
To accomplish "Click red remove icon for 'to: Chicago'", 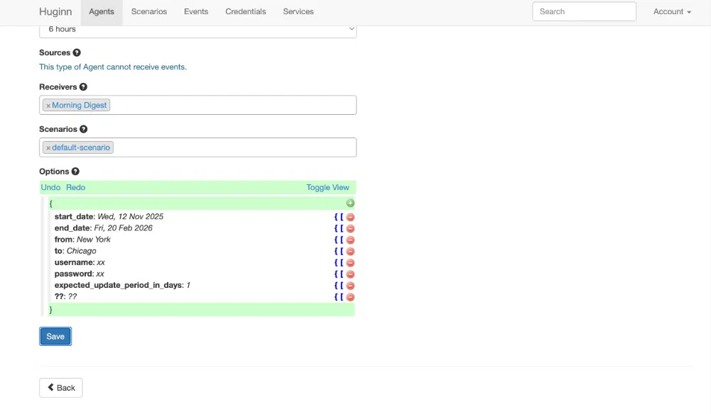I will [350, 252].
